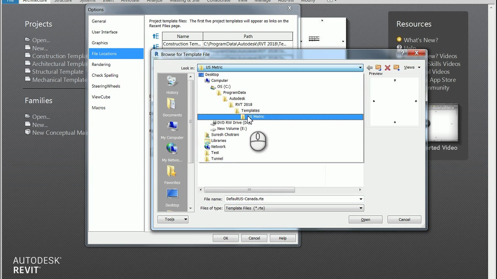Click the help question mark in browse dialog

click(403, 53)
